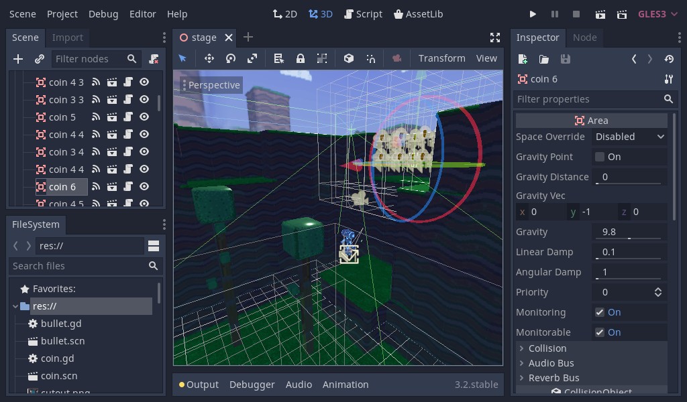This screenshot has width=687, height=402.
Task: Open signals of coin 5 node
Action: 95,117
